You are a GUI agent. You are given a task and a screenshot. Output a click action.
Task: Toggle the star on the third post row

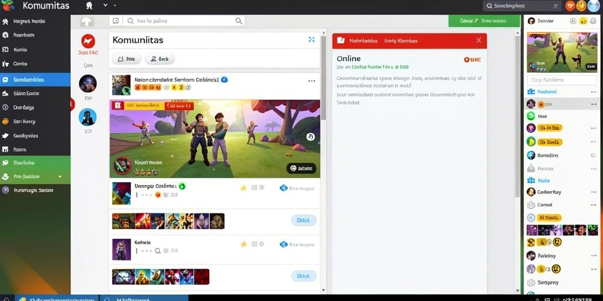coord(243,244)
